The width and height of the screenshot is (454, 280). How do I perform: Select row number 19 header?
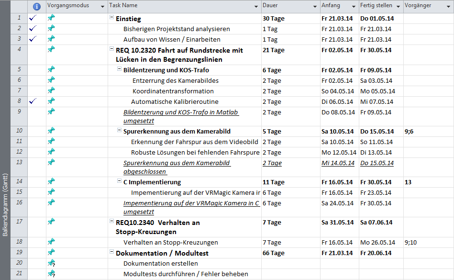[19, 253]
